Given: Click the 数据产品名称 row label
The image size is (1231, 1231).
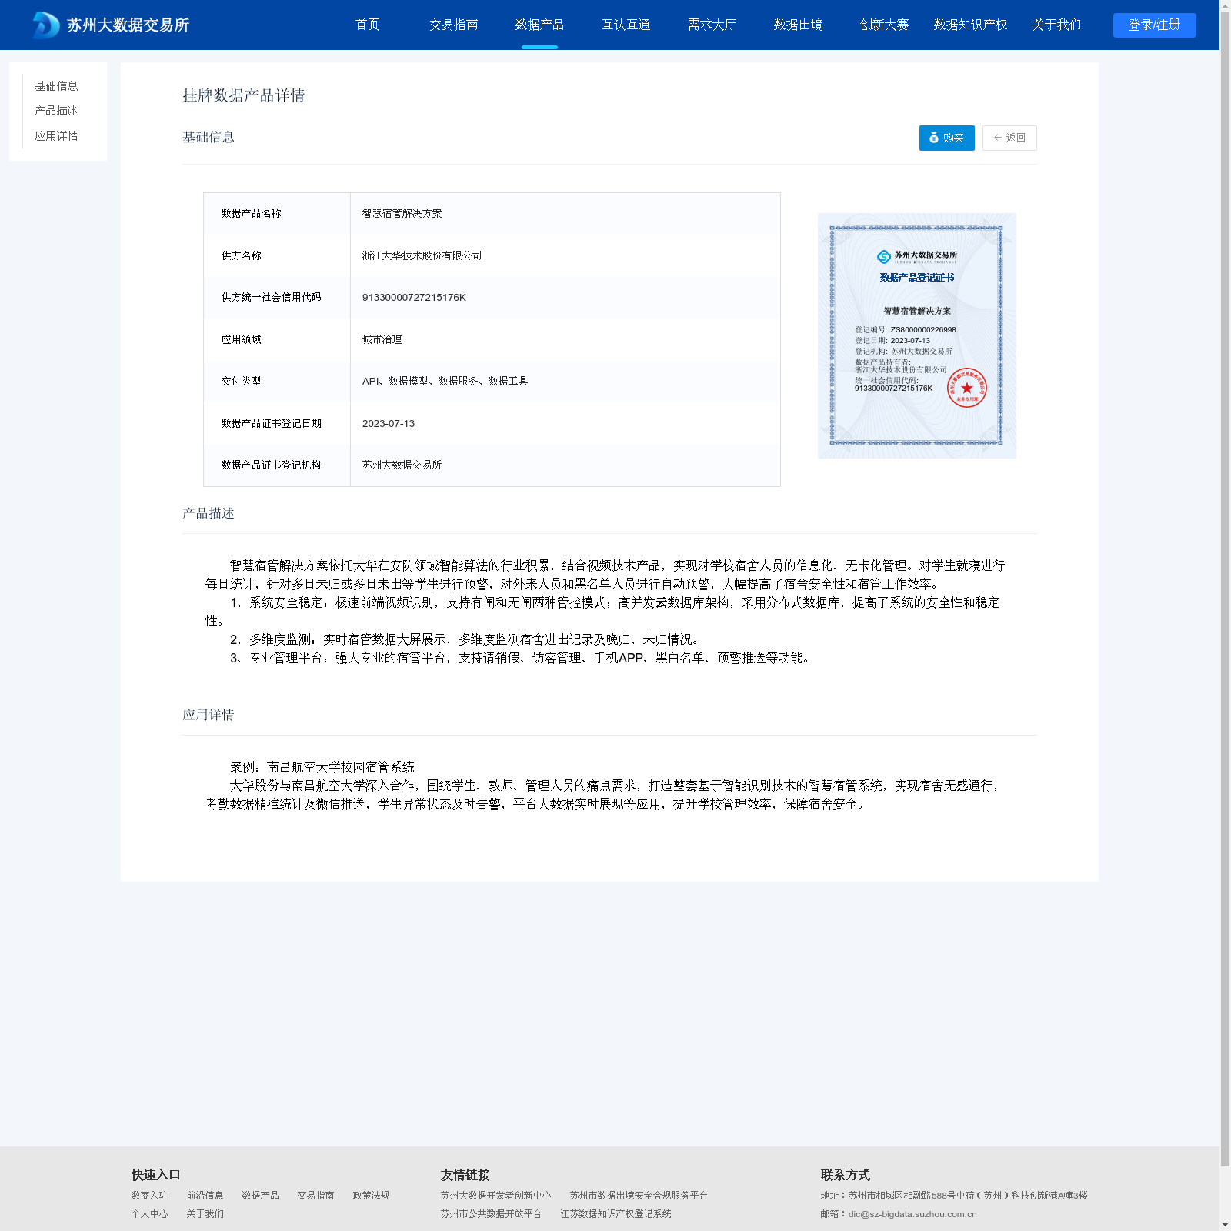Looking at the screenshot, I should [251, 213].
